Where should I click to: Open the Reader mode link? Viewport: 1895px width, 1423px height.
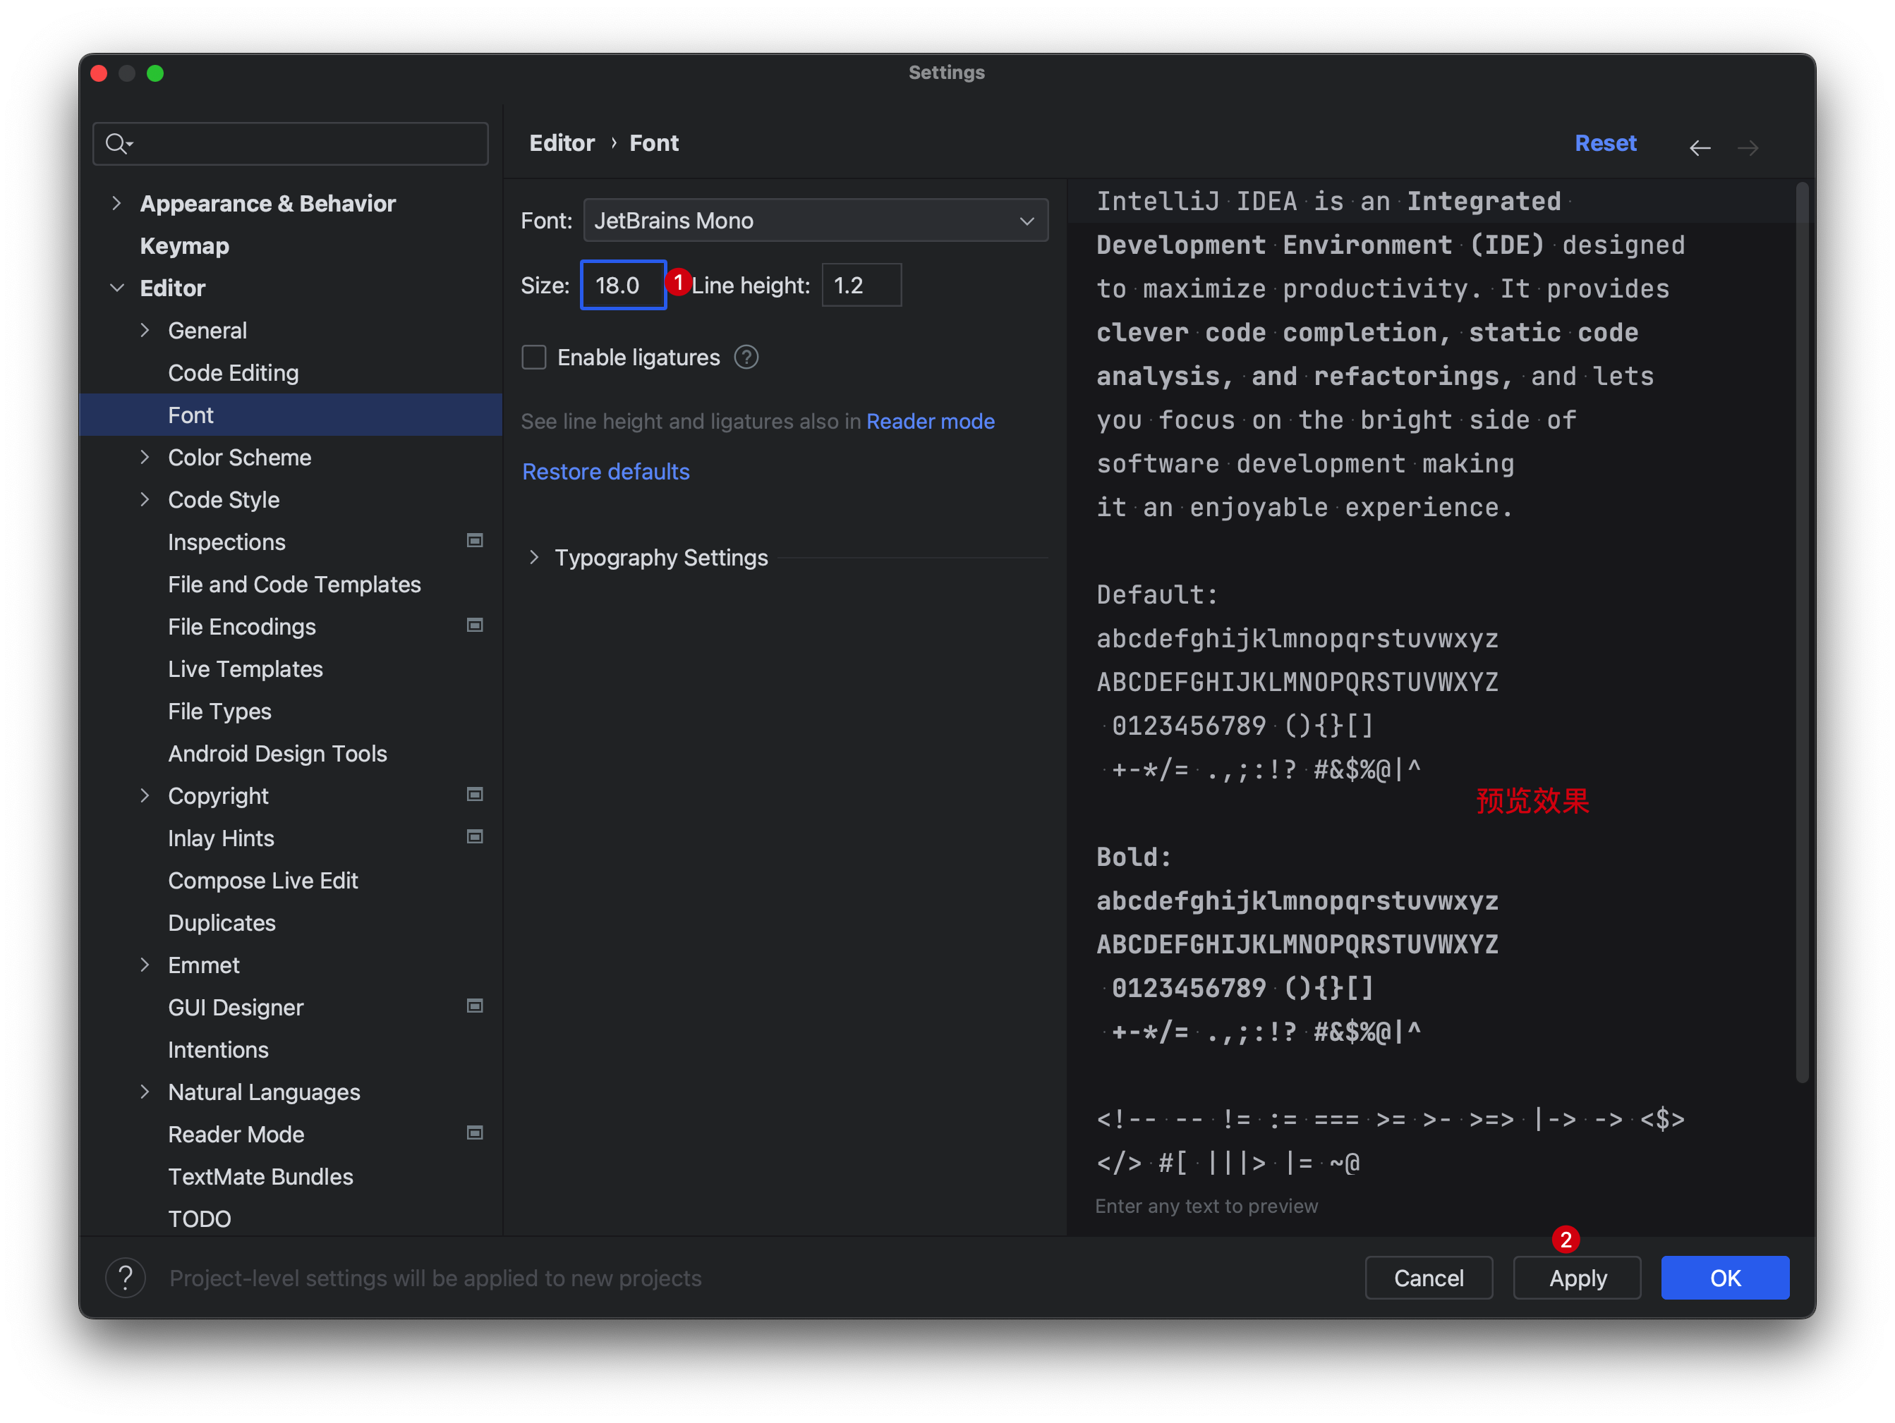click(930, 421)
